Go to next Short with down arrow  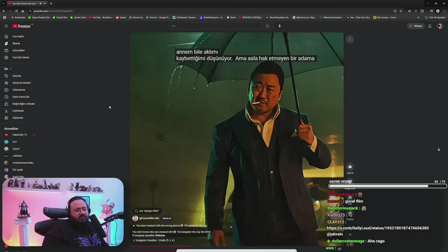(439, 149)
